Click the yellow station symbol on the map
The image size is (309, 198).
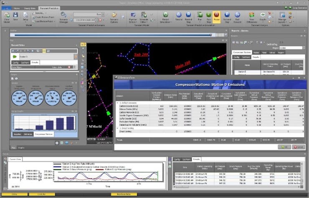pos(94,76)
